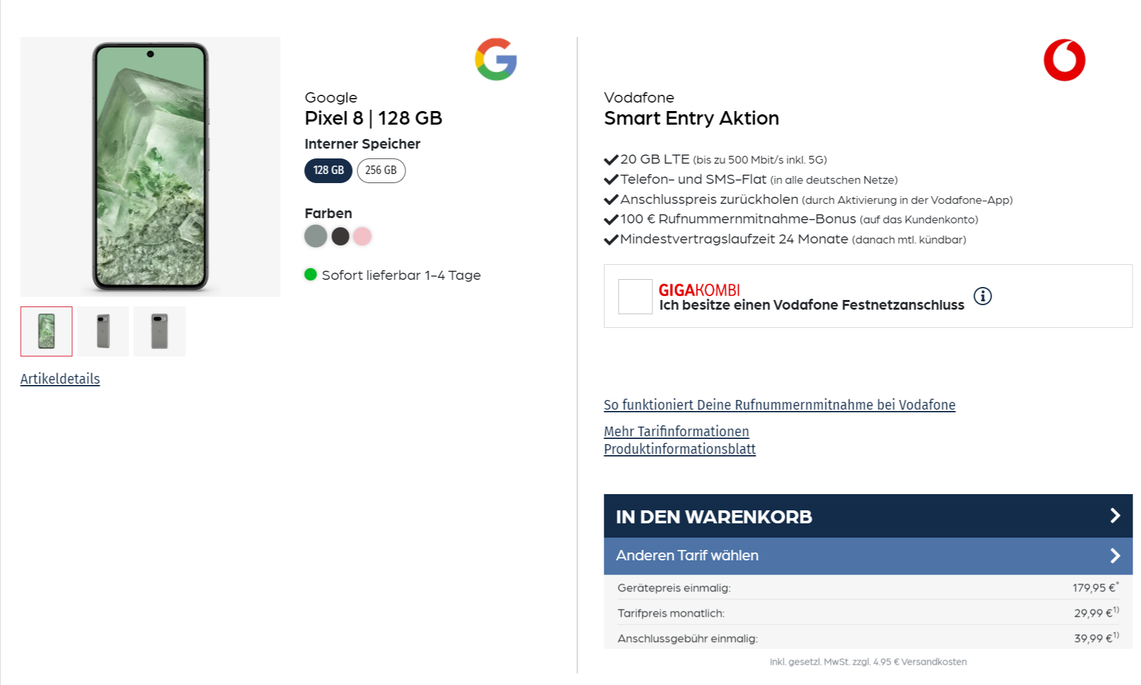The width and height of the screenshot is (1141, 685).
Task: Click the IN DEN WARENKORB button
Action: tap(869, 516)
